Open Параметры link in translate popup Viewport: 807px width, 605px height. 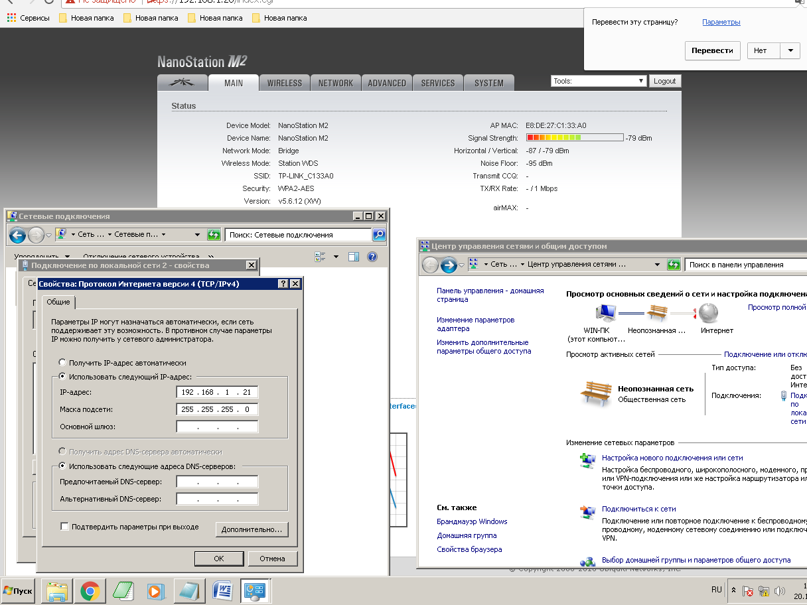pos(721,22)
